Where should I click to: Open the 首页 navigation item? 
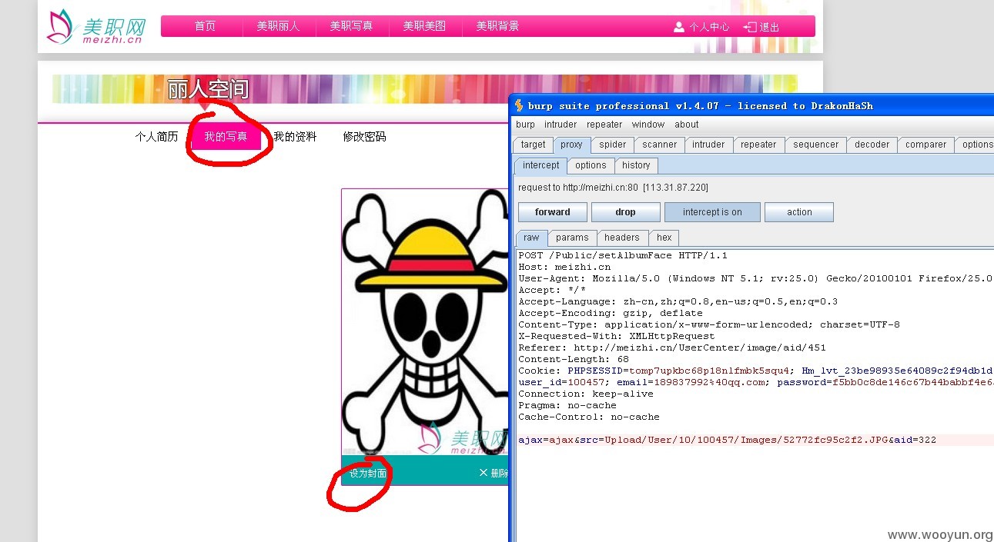(205, 26)
